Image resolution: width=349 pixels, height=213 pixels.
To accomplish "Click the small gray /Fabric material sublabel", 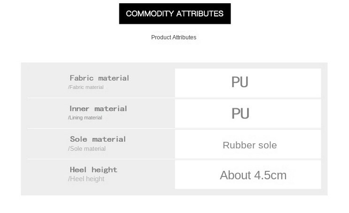I will point(86,87).
